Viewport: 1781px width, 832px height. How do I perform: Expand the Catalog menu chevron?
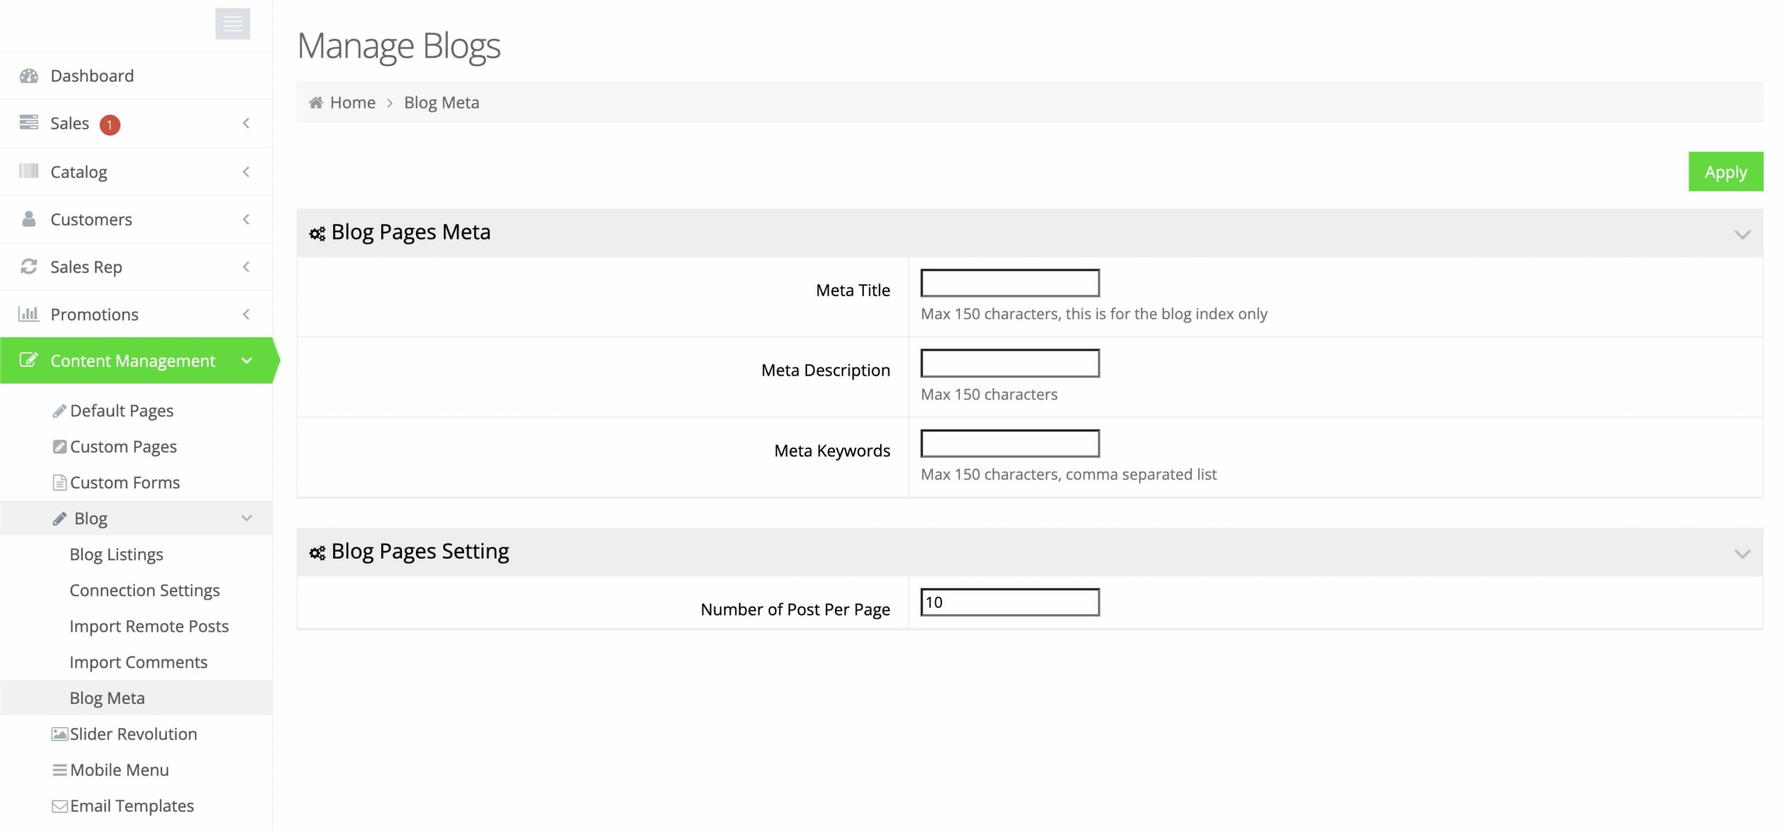pyautogui.click(x=246, y=172)
